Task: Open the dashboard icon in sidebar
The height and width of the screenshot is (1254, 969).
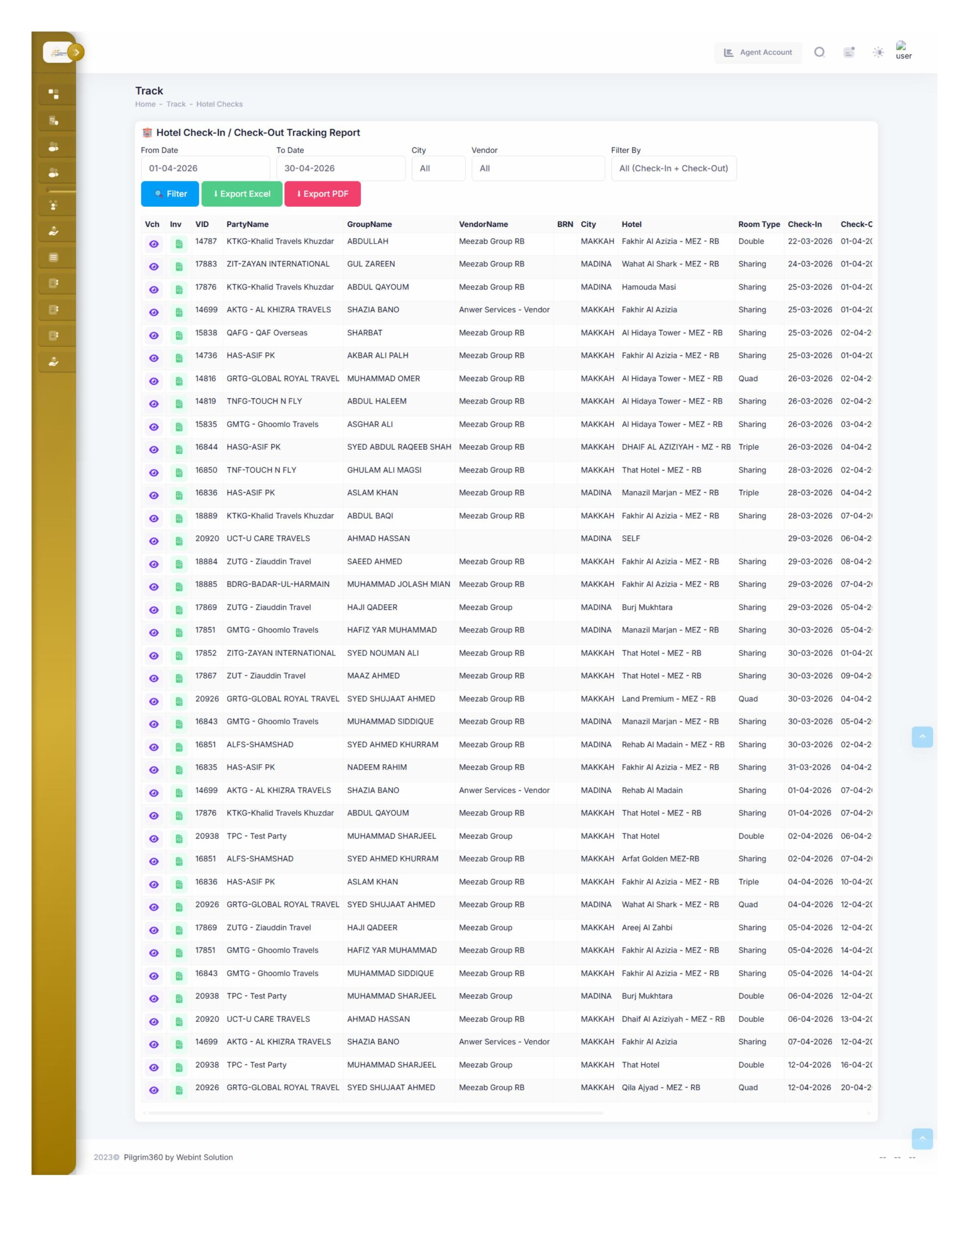Action: [x=54, y=94]
